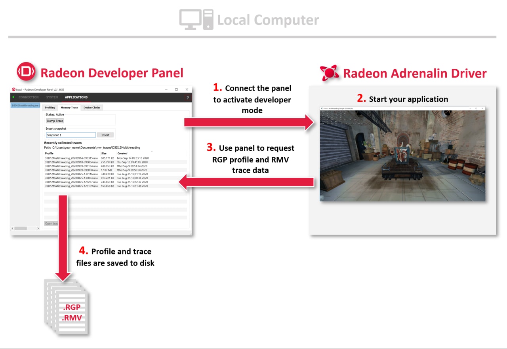Click the green connection status indicator
This screenshot has width=507, height=349.
(13, 97)
